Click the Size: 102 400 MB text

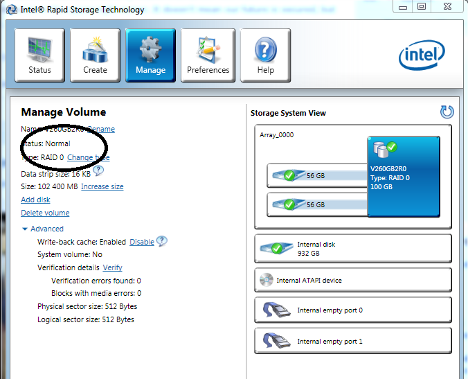pos(49,186)
